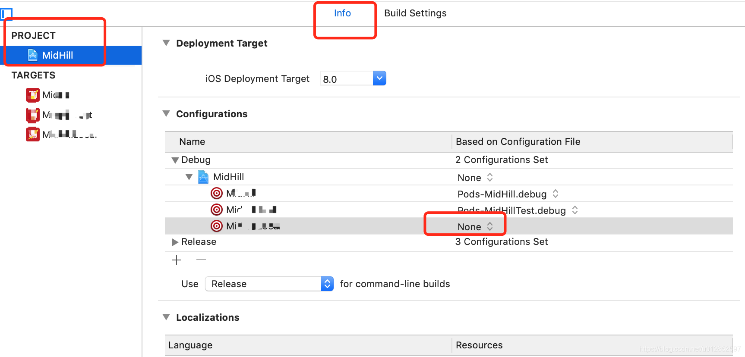The height and width of the screenshot is (357, 745).
Task: Open the iOS Deployment Target dropdown arrow
Action: point(379,78)
